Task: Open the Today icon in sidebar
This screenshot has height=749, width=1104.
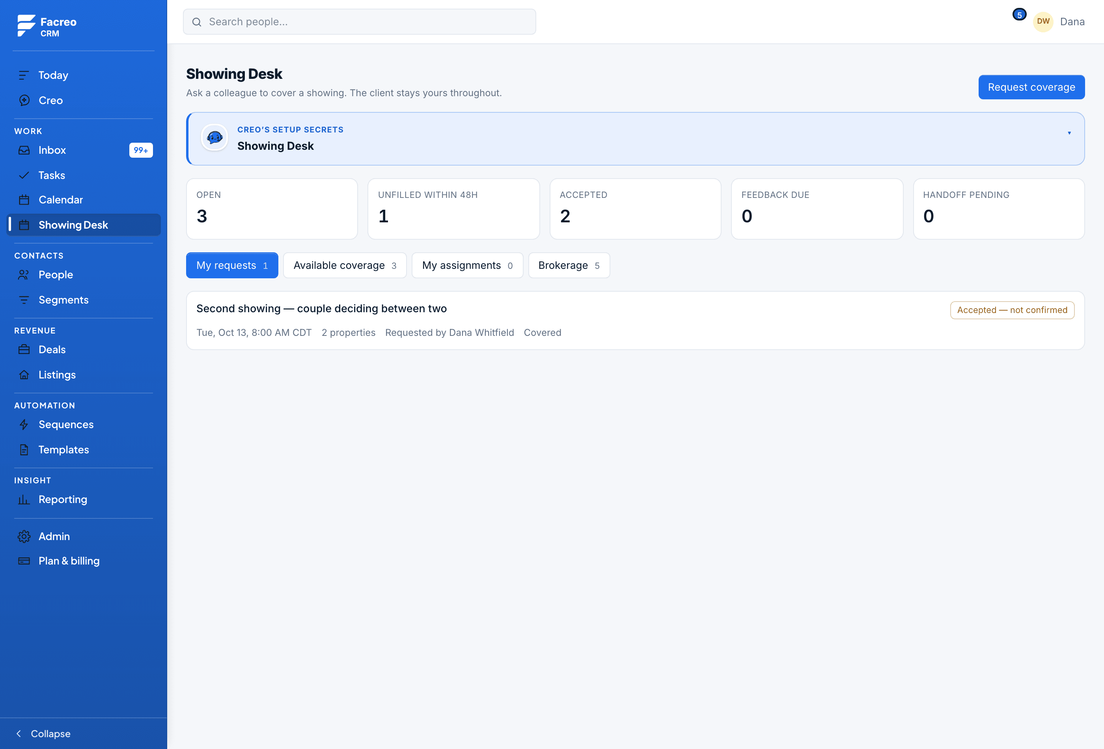Action: click(24, 75)
